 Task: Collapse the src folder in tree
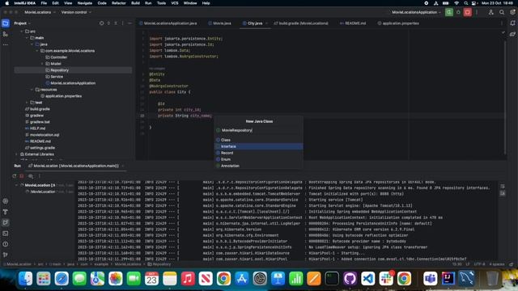coord(22,32)
